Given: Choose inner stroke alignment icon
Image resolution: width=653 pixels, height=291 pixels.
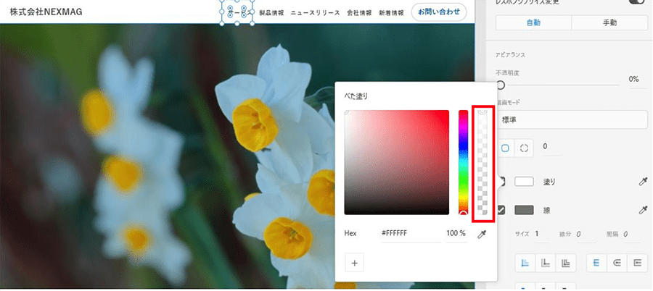Looking at the screenshot, I should pos(525,263).
